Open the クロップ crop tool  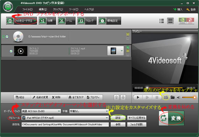click(87, 21)
